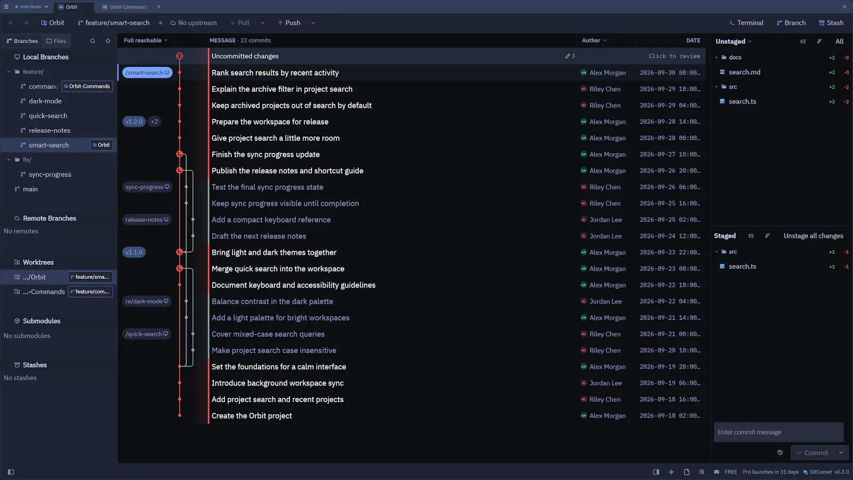Click the Branch button in toolbar

tap(791, 23)
